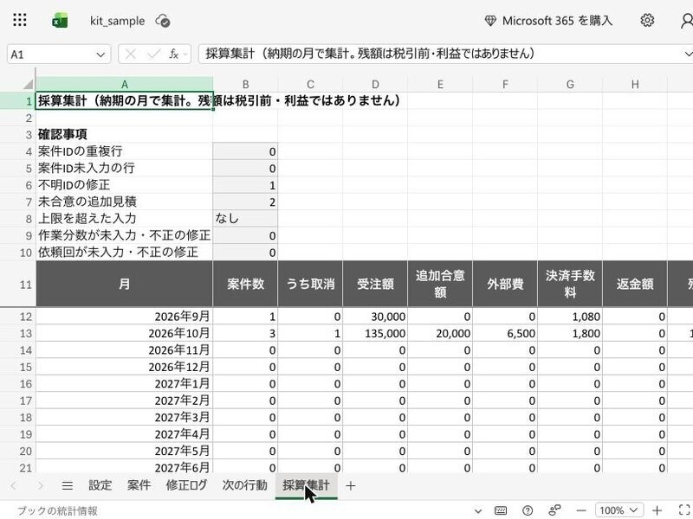
Task: Open the all sheets list icon
Action: point(68,486)
